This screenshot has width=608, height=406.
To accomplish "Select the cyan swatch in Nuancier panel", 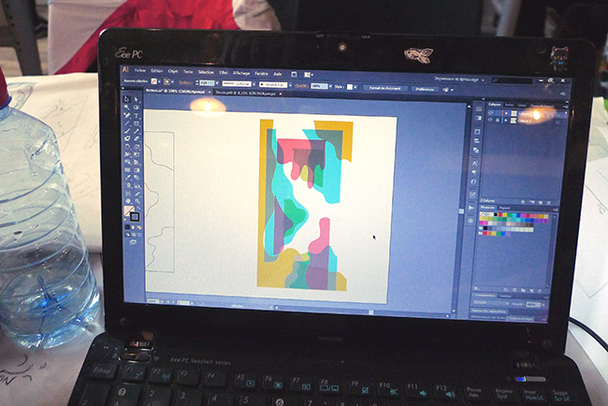I will (x=514, y=215).
